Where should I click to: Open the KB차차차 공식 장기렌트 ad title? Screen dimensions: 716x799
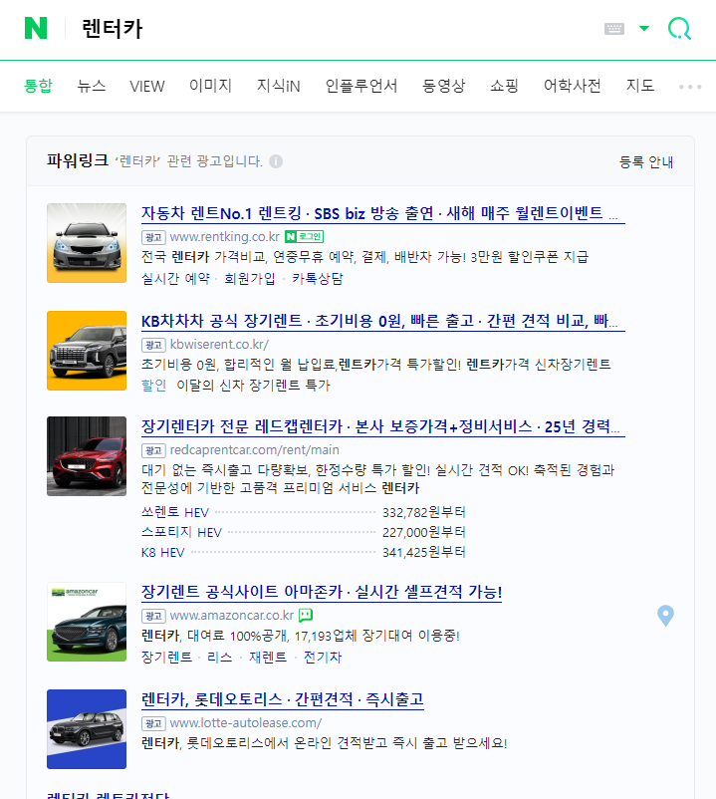[x=382, y=322]
